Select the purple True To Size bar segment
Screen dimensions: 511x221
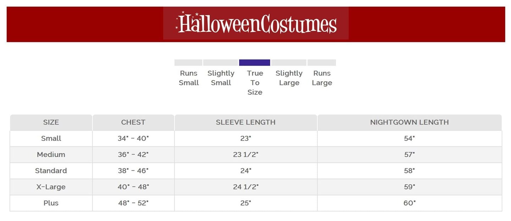pos(254,63)
